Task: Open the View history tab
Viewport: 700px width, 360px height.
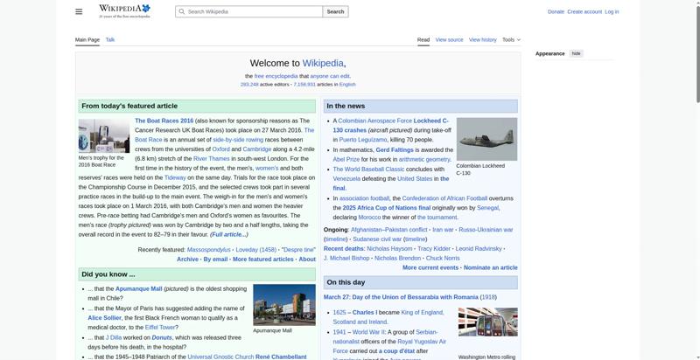Action: coord(482,39)
